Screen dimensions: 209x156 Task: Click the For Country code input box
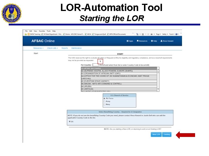[x=96, y=65]
